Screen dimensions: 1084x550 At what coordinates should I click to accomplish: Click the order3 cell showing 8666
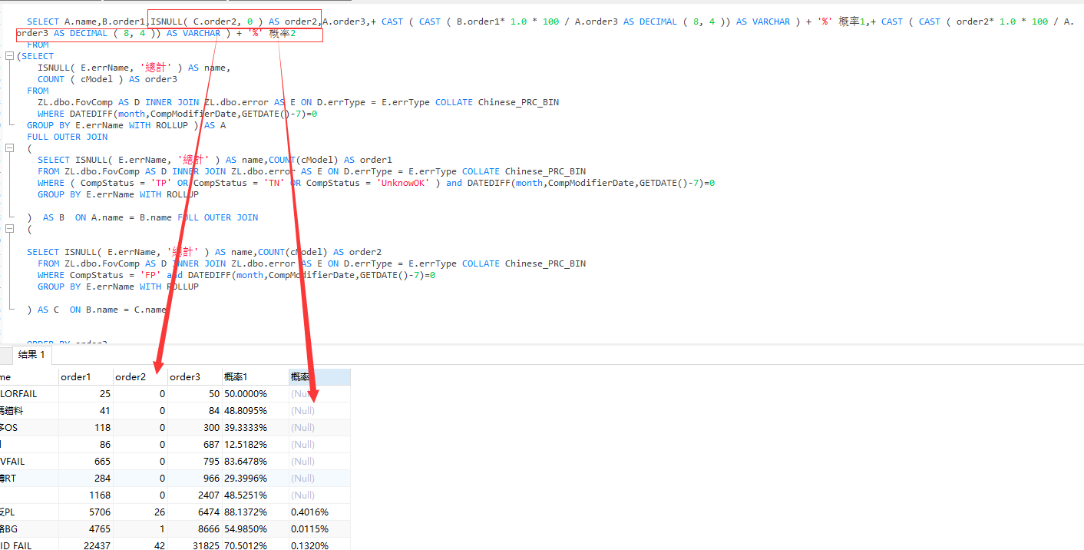[x=195, y=528]
